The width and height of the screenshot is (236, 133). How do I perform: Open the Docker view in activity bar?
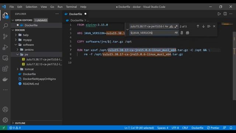(x=5, y=79)
